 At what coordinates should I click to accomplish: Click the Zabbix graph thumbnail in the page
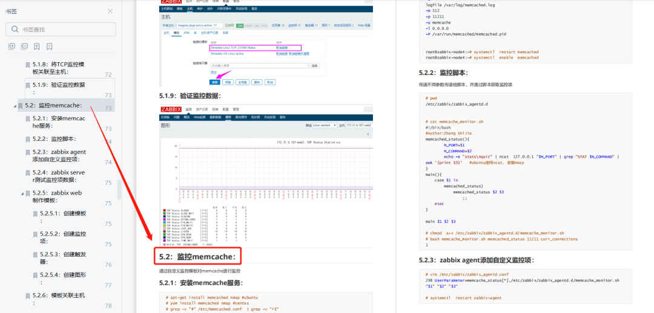(266, 175)
